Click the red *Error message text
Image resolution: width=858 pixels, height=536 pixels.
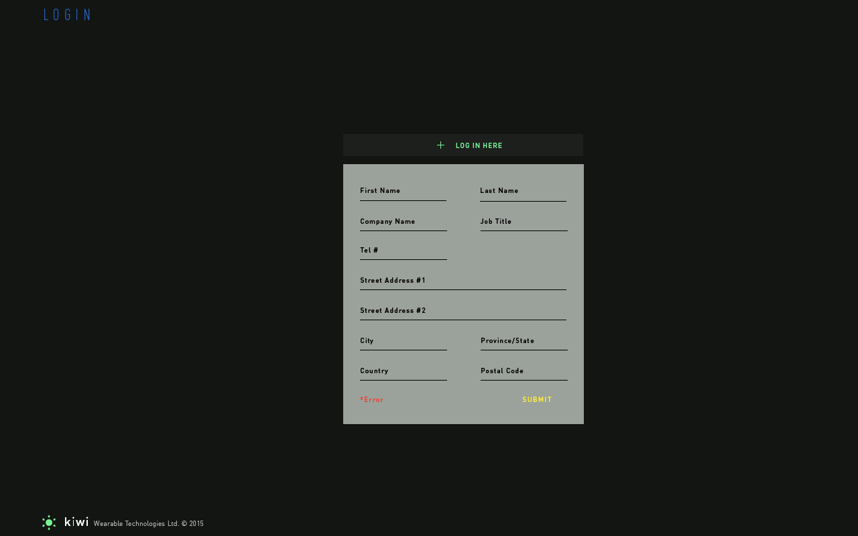(372, 400)
